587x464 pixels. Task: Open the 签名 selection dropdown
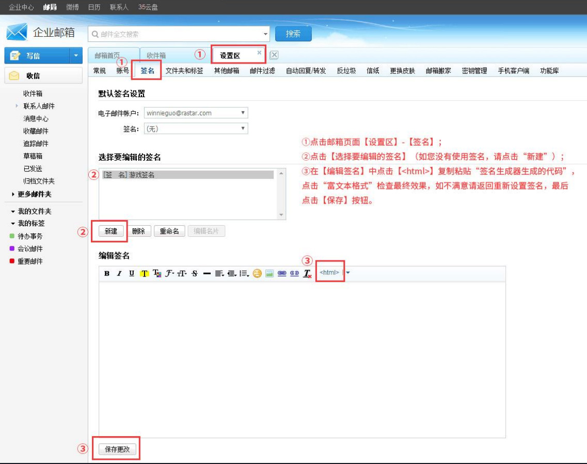tap(196, 129)
